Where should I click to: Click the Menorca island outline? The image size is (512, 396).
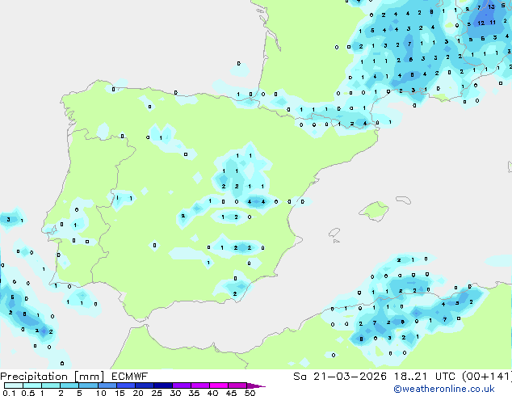(403, 200)
